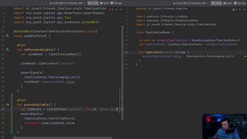Click ExtendWith import on line 8
Image resolution: width=247 pixels, height=139 pixels.
point(56,22)
